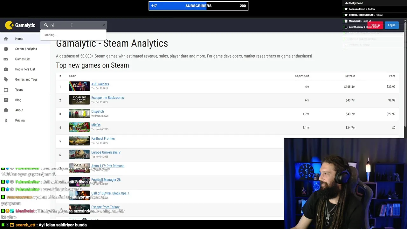Click the Genres and Tags tag icon
This screenshot has height=229, width=407.
pyautogui.click(x=6, y=80)
